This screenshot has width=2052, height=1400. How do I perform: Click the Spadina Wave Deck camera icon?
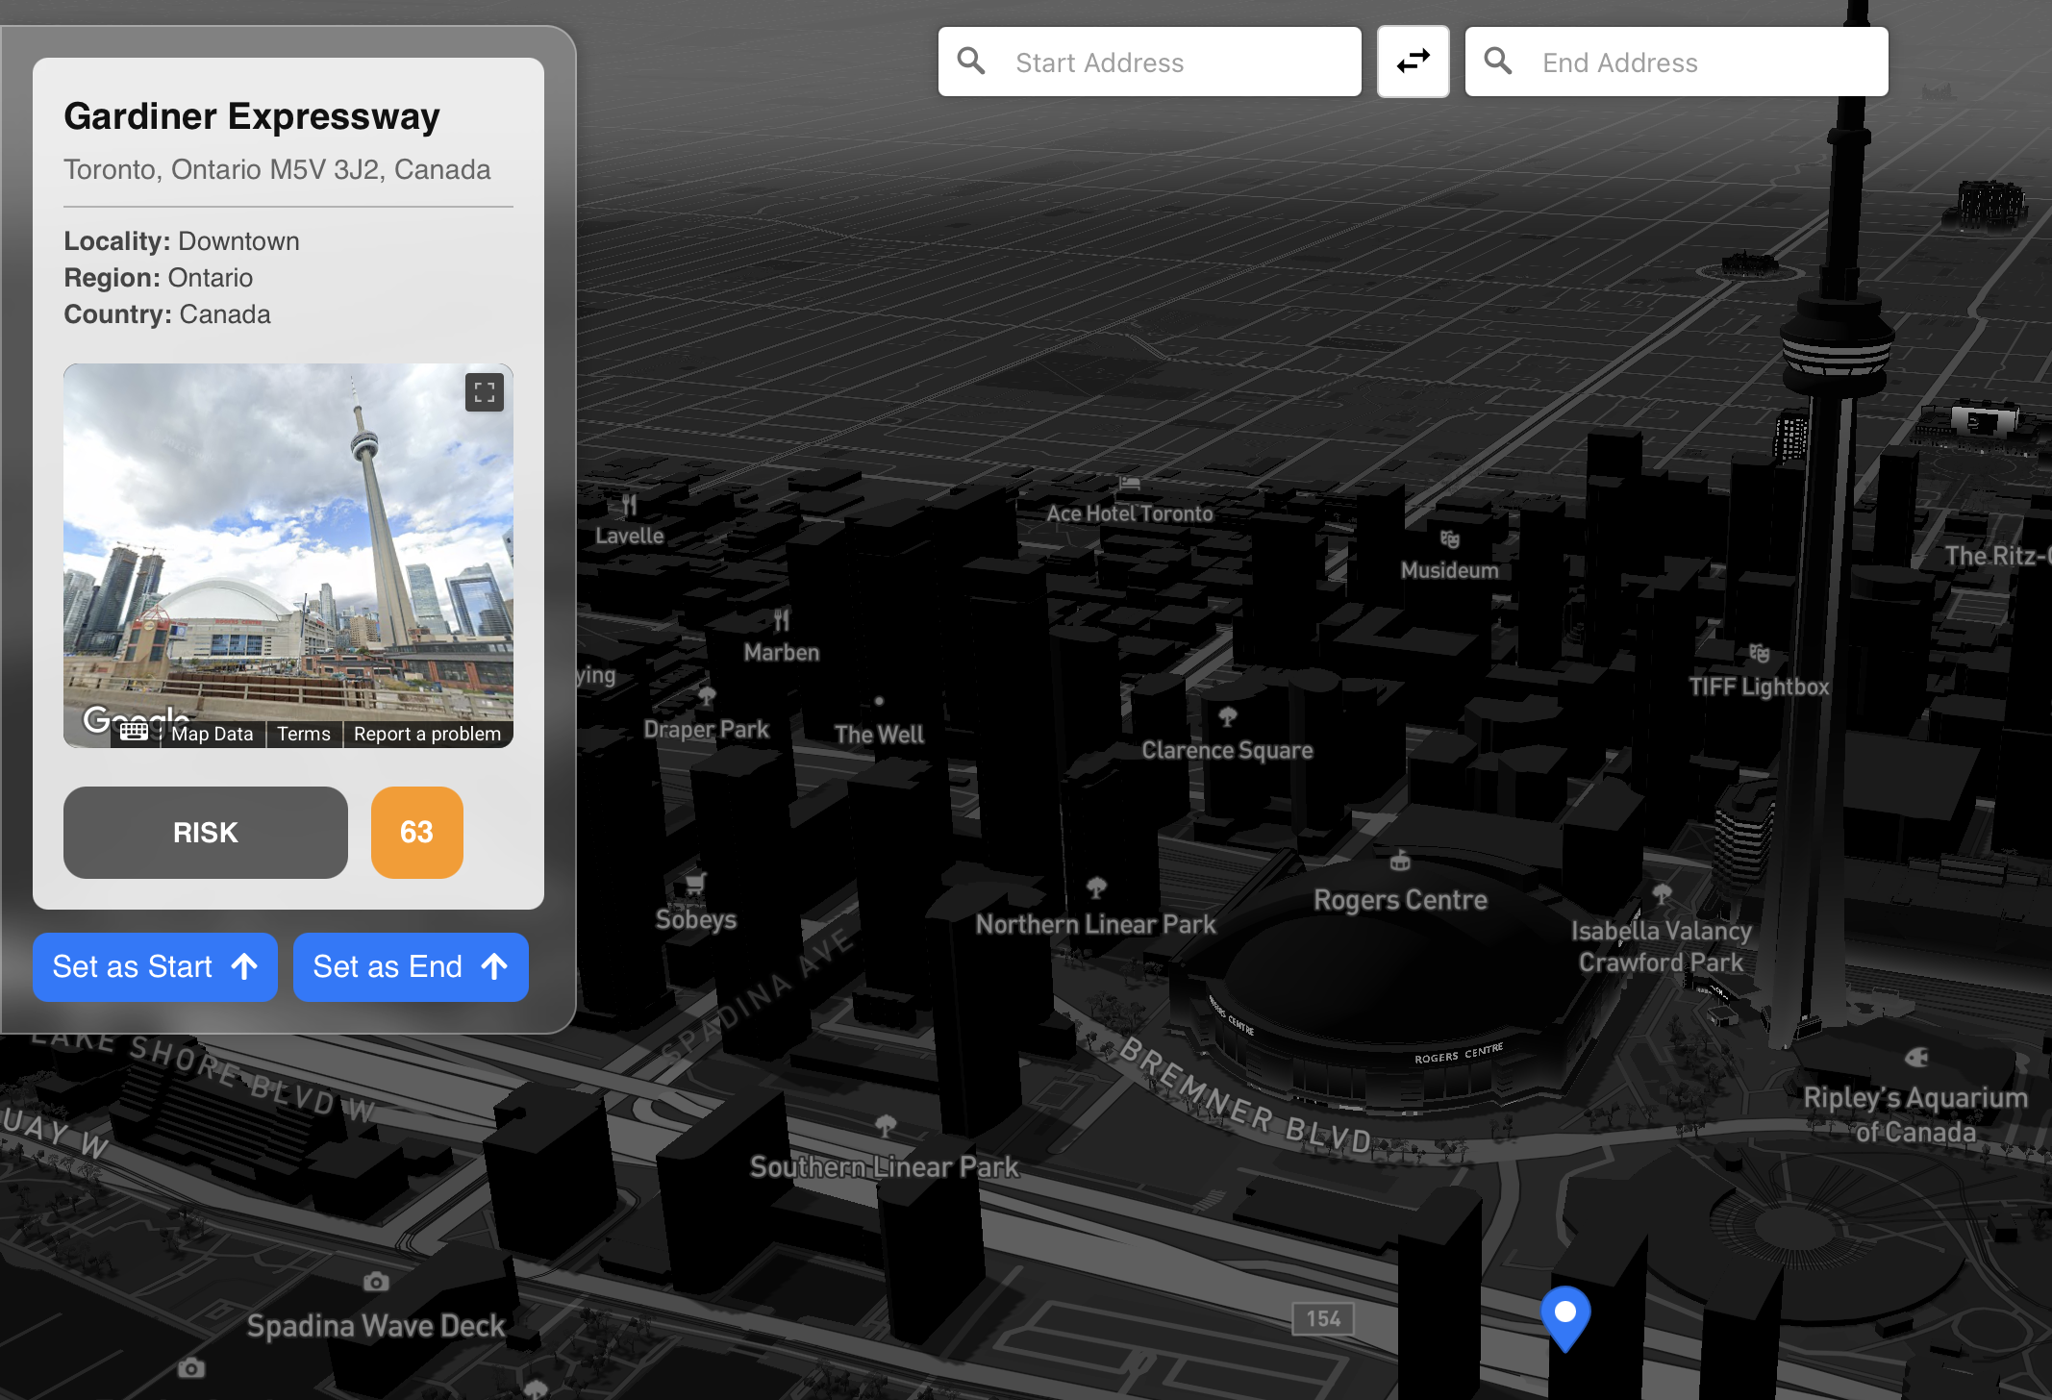(376, 1282)
